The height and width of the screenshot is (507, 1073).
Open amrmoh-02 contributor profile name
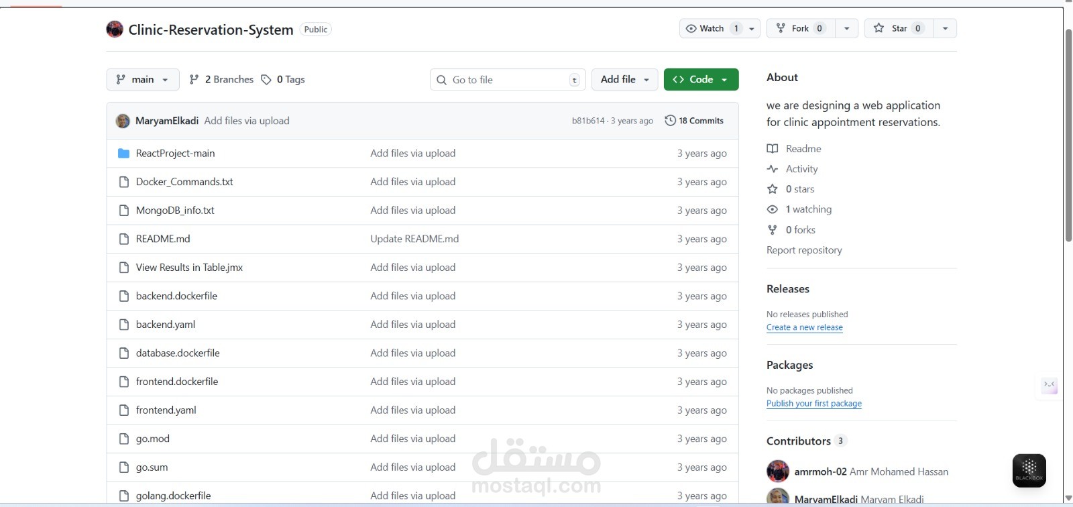(x=820, y=471)
